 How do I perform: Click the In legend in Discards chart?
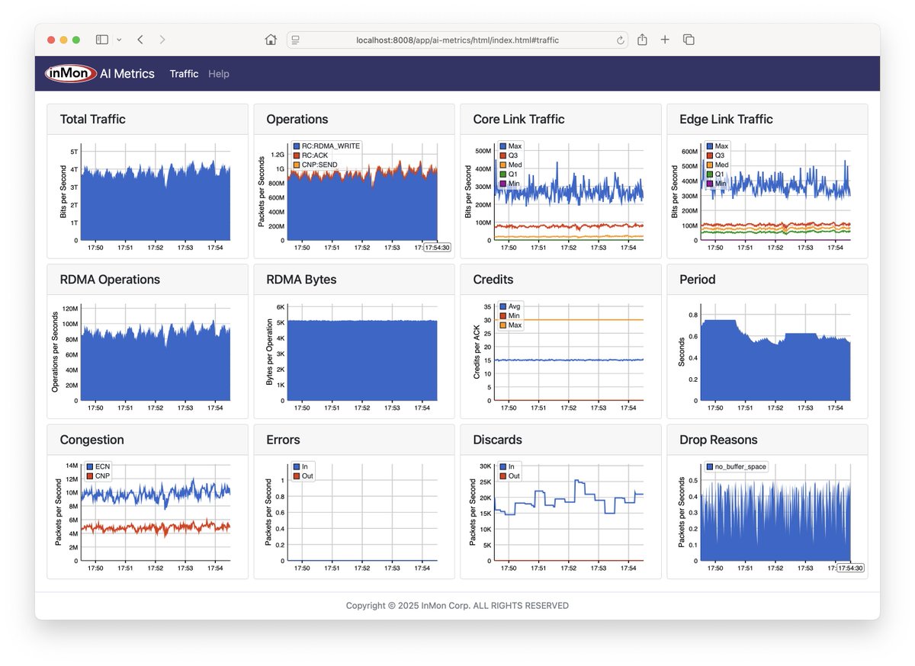click(x=508, y=466)
